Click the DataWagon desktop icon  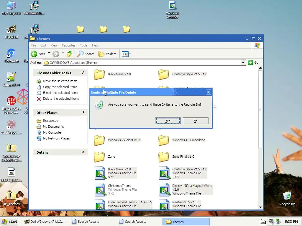11,127
